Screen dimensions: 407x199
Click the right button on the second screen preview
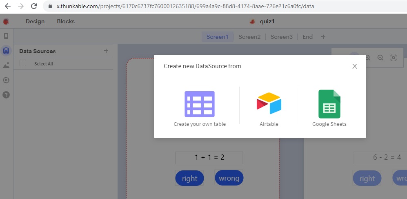tap(367, 179)
